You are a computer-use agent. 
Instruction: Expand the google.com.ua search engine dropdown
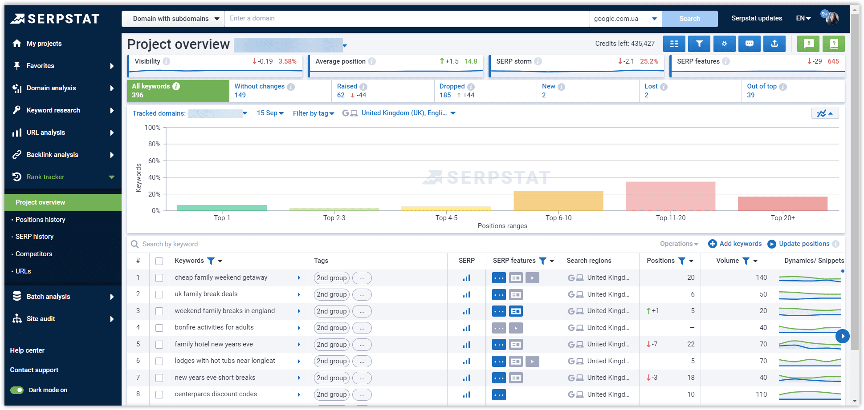(x=625, y=19)
